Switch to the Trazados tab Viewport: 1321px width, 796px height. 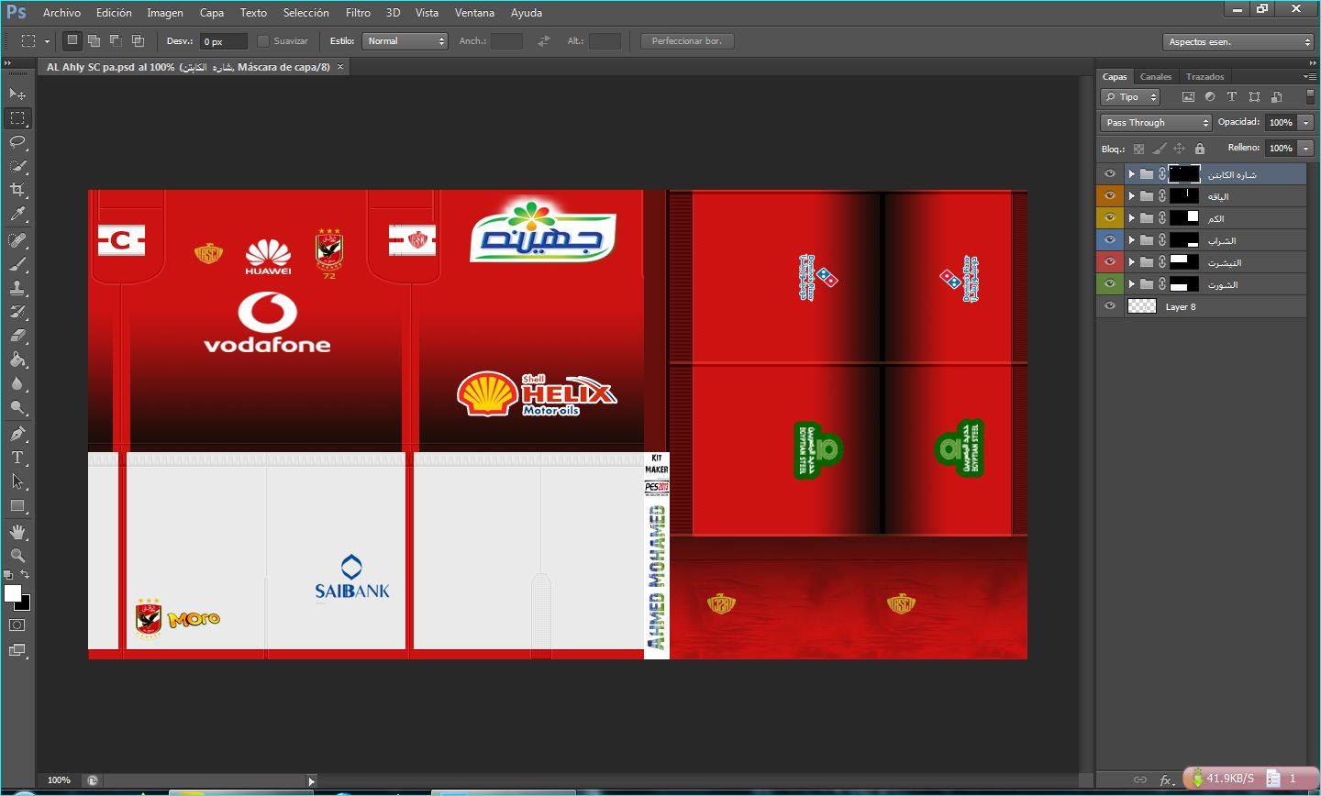click(x=1204, y=77)
